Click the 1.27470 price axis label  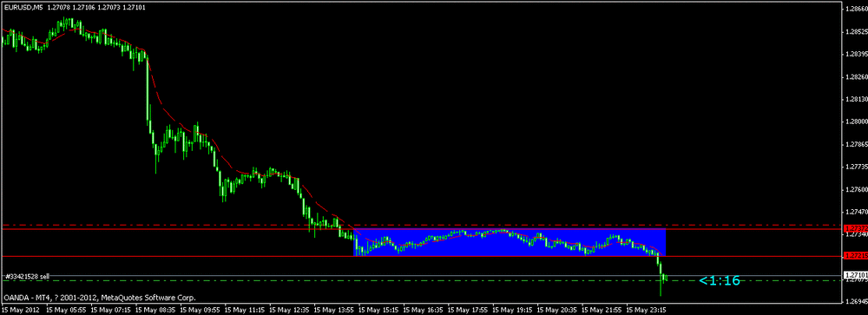pos(857,212)
